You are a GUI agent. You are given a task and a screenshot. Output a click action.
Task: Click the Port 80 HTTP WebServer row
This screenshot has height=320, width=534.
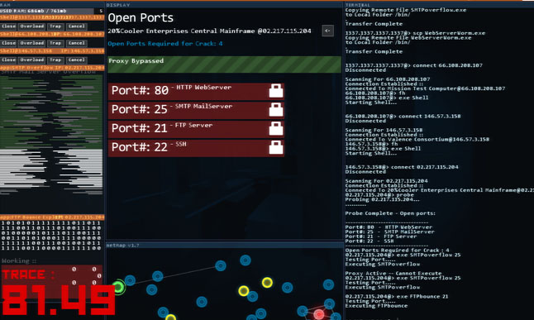coord(196,91)
